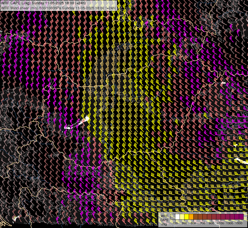Click the legend value 700

[x=202, y=223]
